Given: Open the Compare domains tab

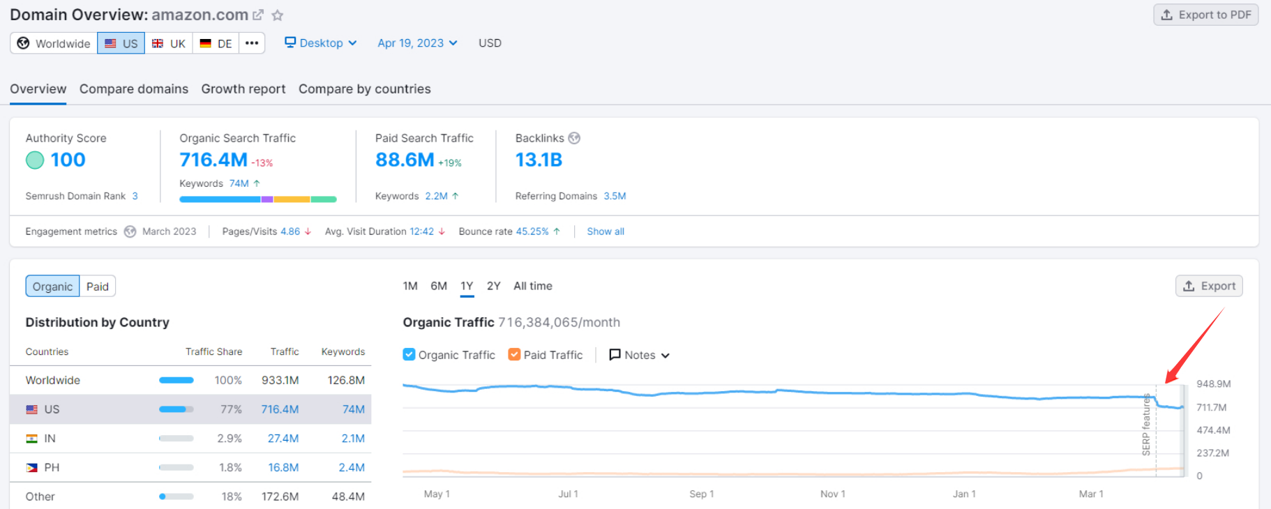Looking at the screenshot, I should pos(134,89).
